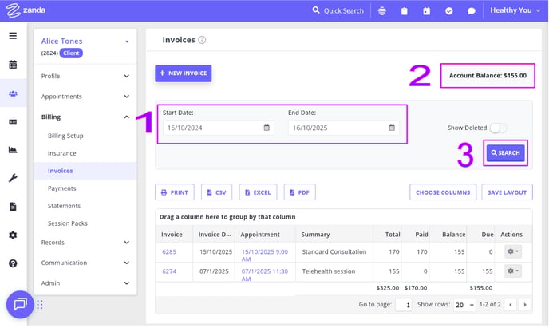Open the hamburger menu icon
Image resolution: width=549 pixels, height=328 pixels.
pyautogui.click(x=13, y=36)
